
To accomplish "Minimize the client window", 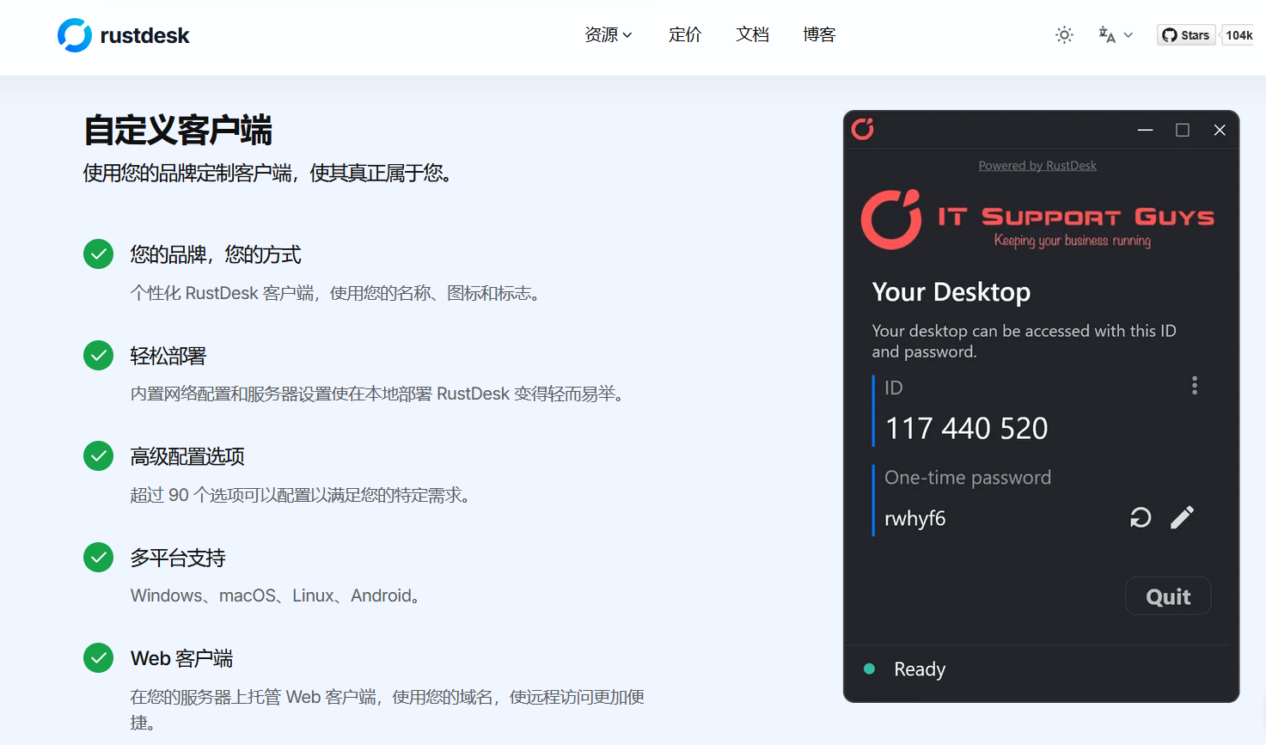I will [x=1145, y=130].
